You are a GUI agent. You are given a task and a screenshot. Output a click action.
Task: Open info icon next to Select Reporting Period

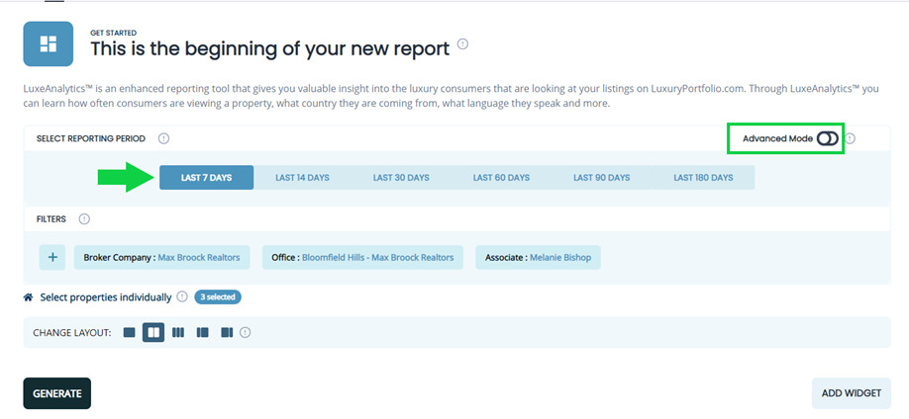(164, 139)
